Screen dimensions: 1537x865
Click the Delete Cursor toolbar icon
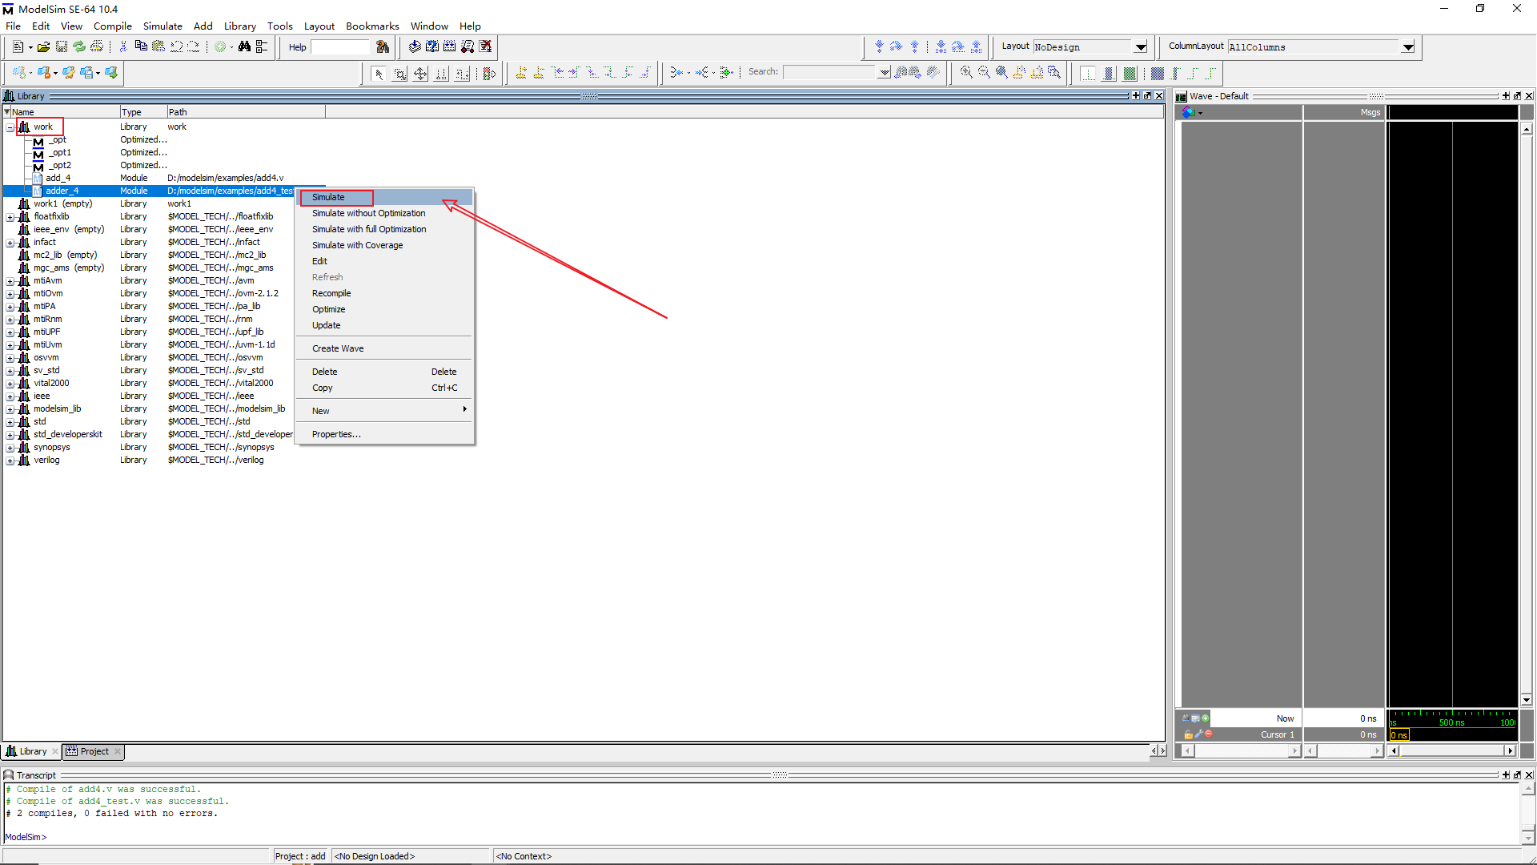pos(539,73)
